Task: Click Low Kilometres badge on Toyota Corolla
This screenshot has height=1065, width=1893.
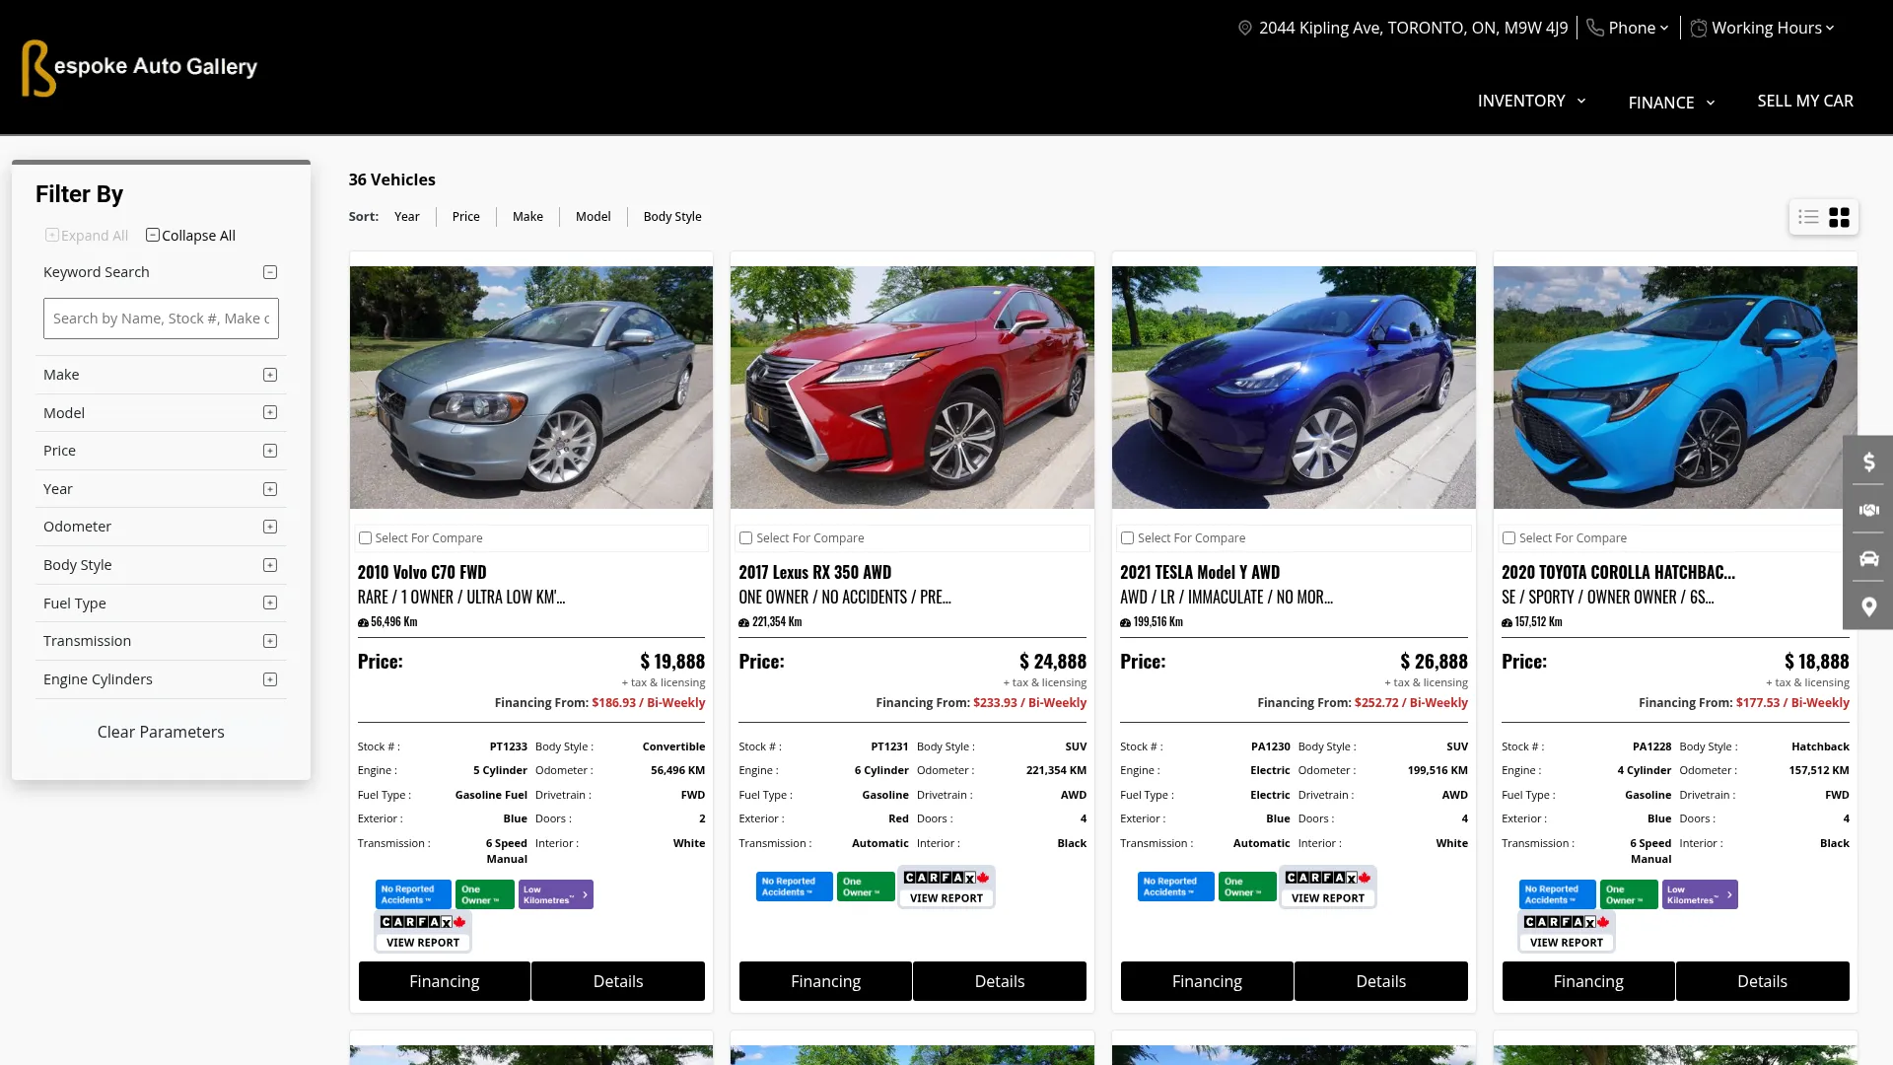Action: click(1700, 894)
